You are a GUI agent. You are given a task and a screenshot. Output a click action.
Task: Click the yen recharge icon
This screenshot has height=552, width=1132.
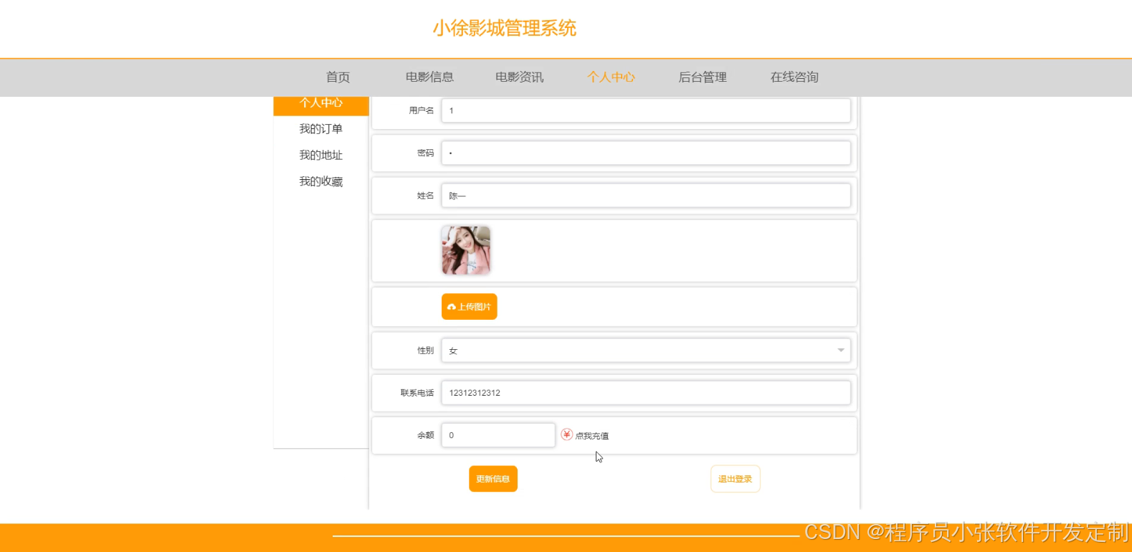pos(566,434)
